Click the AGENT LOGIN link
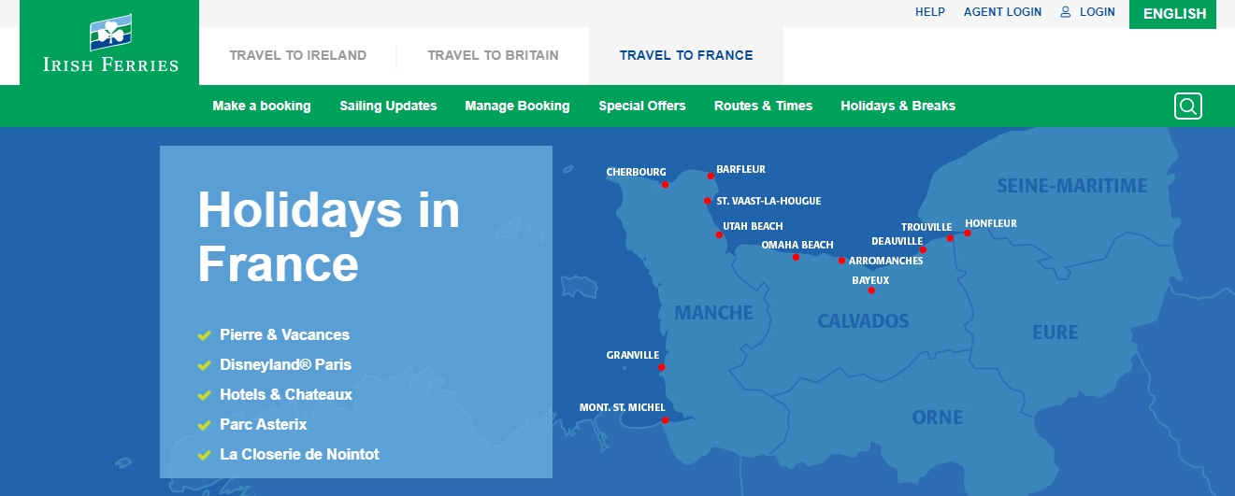 tap(1002, 12)
